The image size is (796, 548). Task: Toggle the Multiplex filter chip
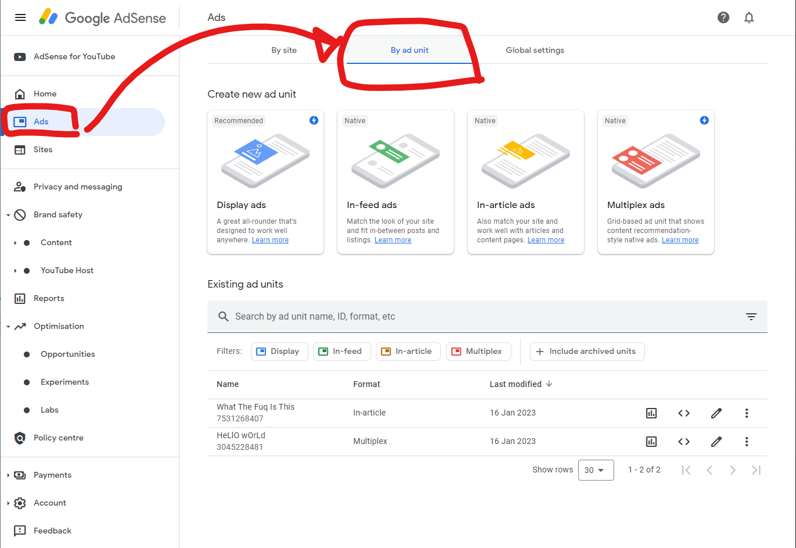pos(479,352)
